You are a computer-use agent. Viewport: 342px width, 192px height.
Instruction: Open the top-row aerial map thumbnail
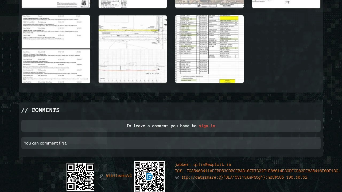click(209, 4)
